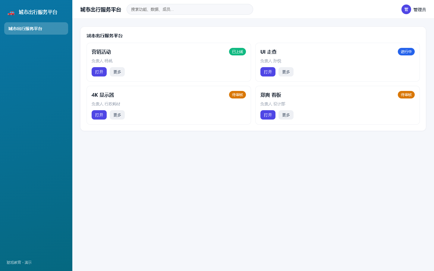Screen dimensions: 434x271
Task: Open the UI 走查 card
Action: [x=268, y=72]
